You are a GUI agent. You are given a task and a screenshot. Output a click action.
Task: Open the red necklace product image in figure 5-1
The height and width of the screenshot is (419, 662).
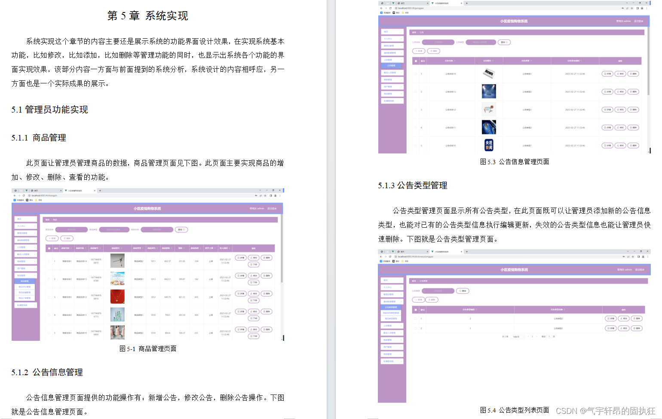(117, 297)
